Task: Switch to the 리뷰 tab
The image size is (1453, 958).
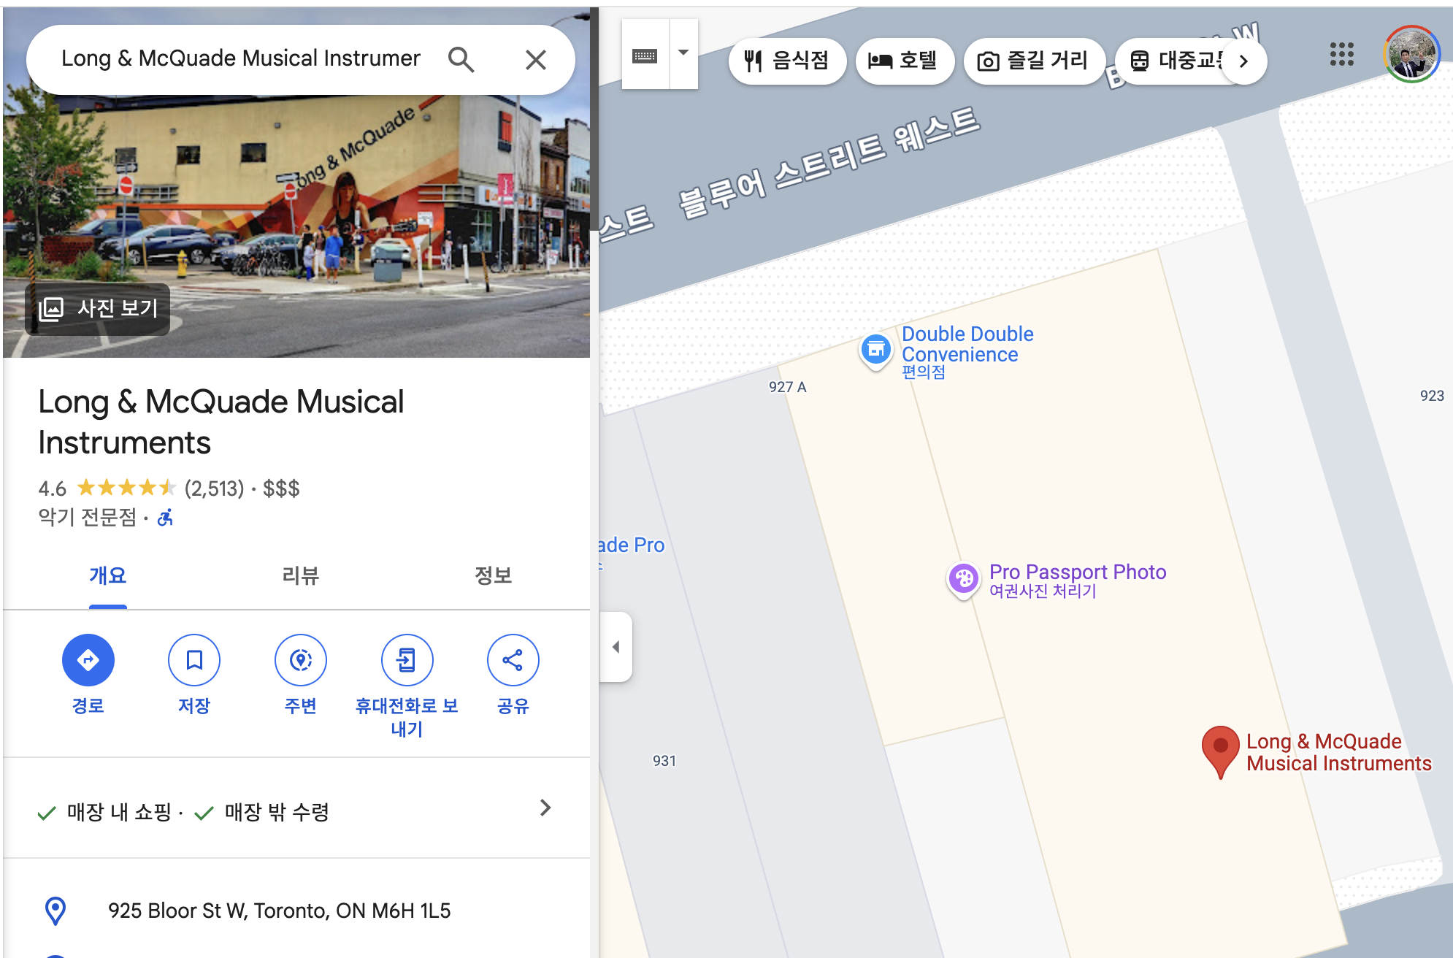Action: pos(300,575)
